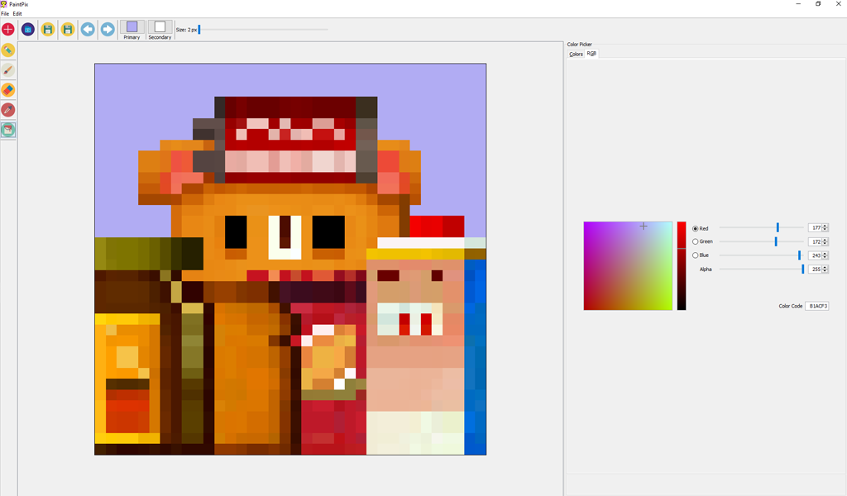Select the Green radio button
The height and width of the screenshot is (496, 847).
coord(695,241)
